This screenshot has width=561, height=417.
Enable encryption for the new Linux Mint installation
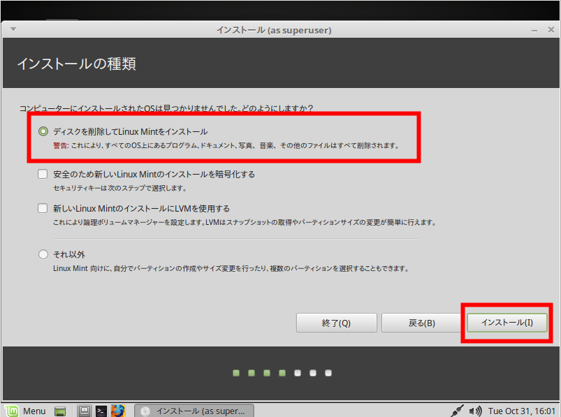pos(43,174)
